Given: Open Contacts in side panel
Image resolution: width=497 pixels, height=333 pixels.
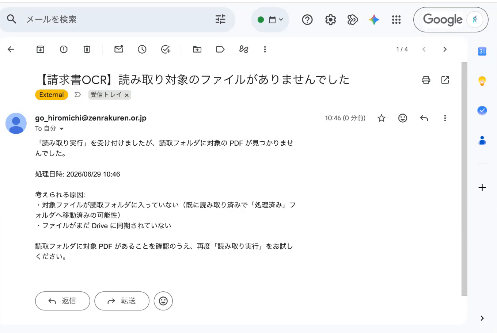Looking at the screenshot, I should click(482, 140).
